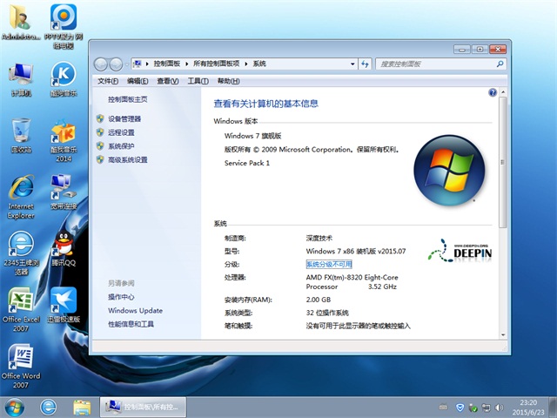The image size is (557, 418).
Task: Expand the arrow after 所有控制面板项 breadcrumb
Action: 246,64
